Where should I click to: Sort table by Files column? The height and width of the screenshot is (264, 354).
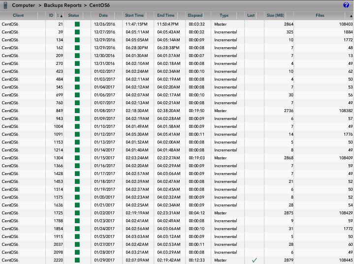320,15
